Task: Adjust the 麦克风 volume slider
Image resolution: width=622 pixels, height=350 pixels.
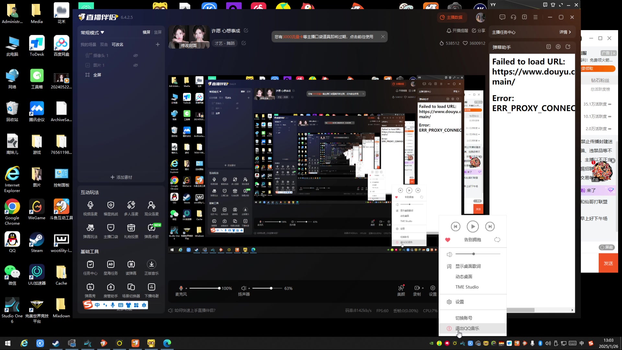Action: tap(204, 288)
